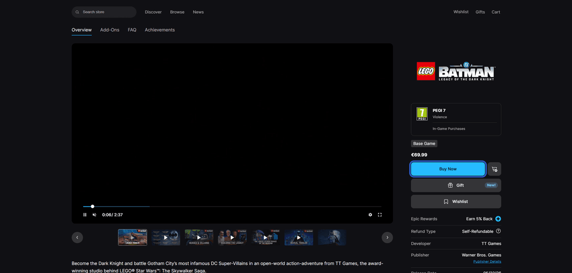
Task: Open the Publisher Details link
Action: 487,262
